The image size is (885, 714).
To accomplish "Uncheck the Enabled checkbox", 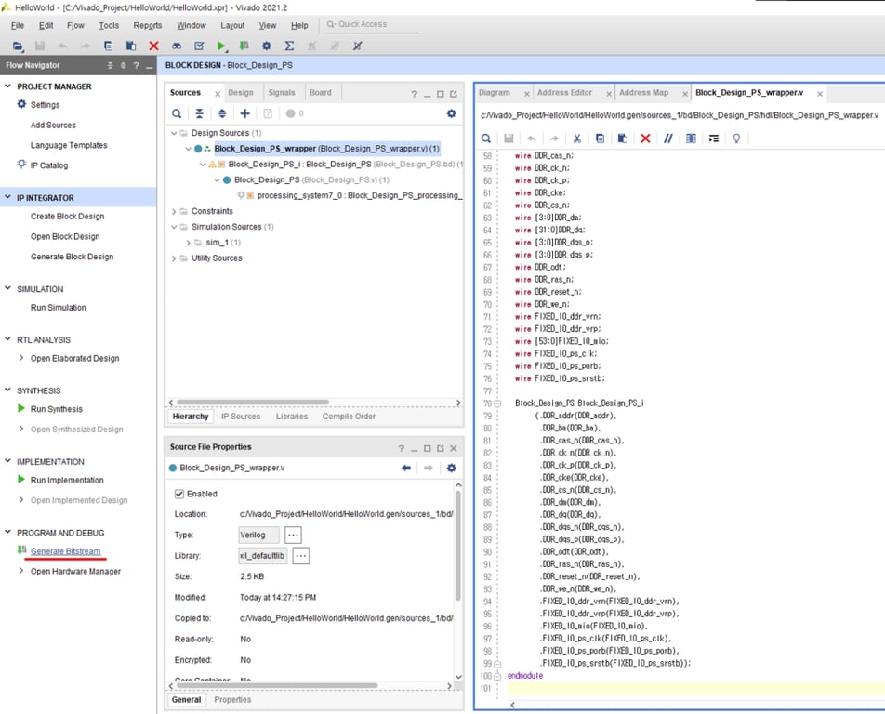I will coord(179,494).
